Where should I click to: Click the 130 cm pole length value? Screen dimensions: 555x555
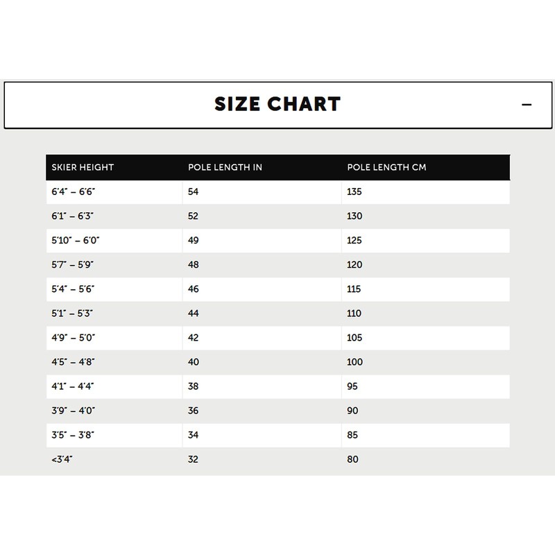354,216
